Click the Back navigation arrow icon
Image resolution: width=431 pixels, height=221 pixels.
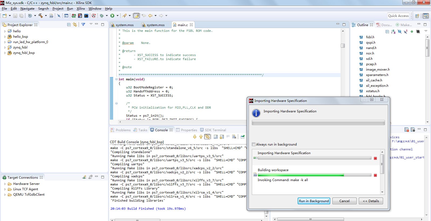click(150, 16)
